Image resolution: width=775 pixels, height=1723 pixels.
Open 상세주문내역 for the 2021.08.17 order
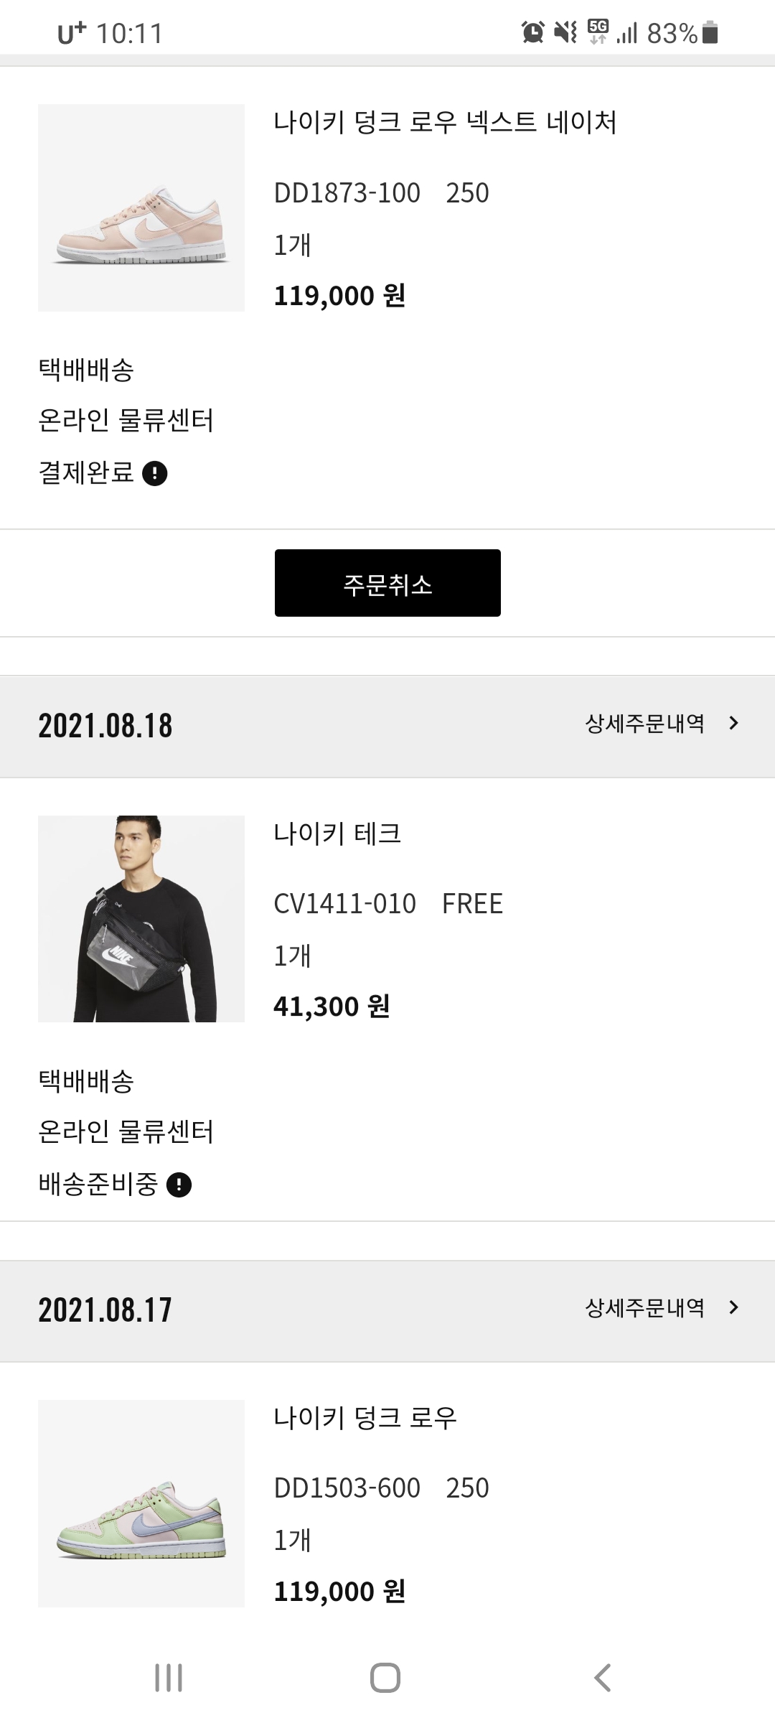click(x=645, y=1308)
